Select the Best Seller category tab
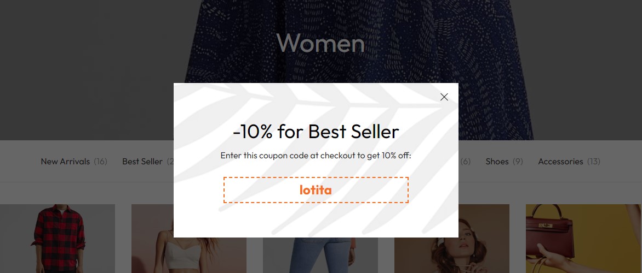The width and height of the screenshot is (642, 273). click(x=142, y=162)
